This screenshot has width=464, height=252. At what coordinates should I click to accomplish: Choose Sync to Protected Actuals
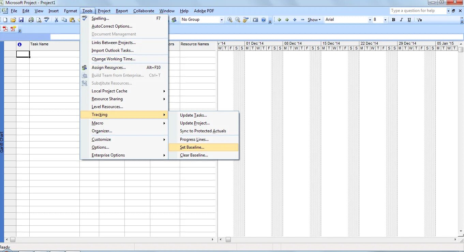[204, 131]
